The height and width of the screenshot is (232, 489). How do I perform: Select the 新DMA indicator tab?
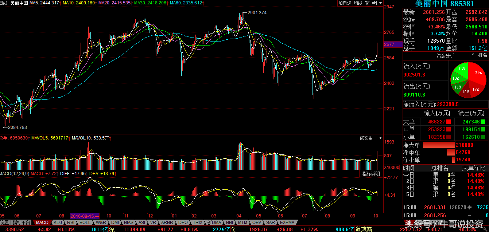click(x=214, y=222)
